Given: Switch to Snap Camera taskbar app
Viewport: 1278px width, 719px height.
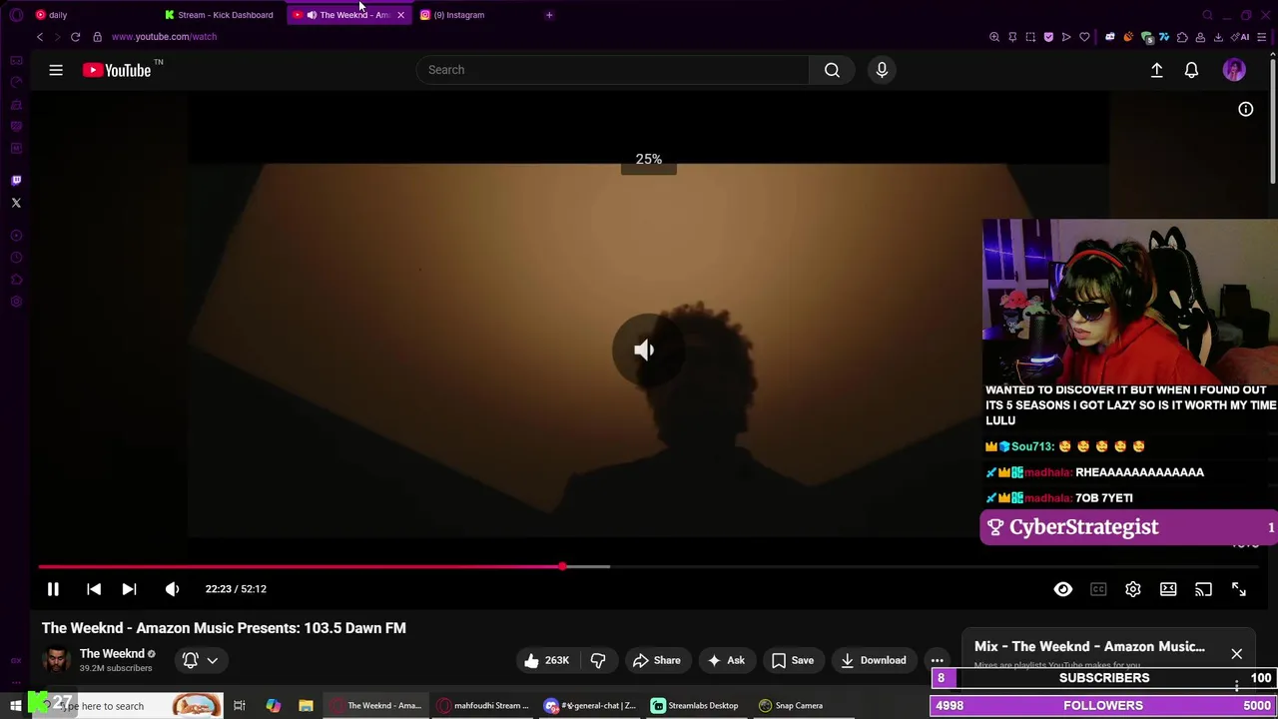Looking at the screenshot, I should (x=792, y=706).
